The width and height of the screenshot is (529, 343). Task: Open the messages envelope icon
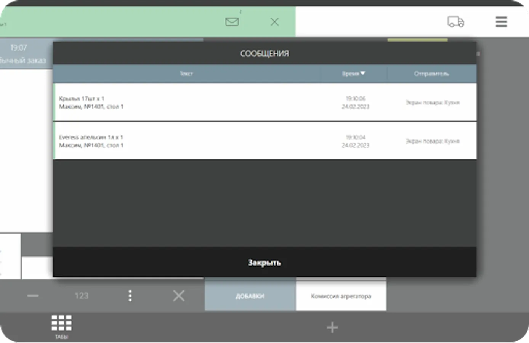(232, 22)
